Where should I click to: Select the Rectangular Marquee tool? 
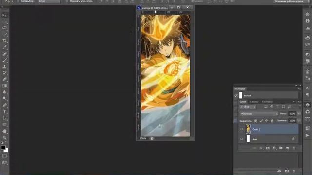[x=4, y=21]
